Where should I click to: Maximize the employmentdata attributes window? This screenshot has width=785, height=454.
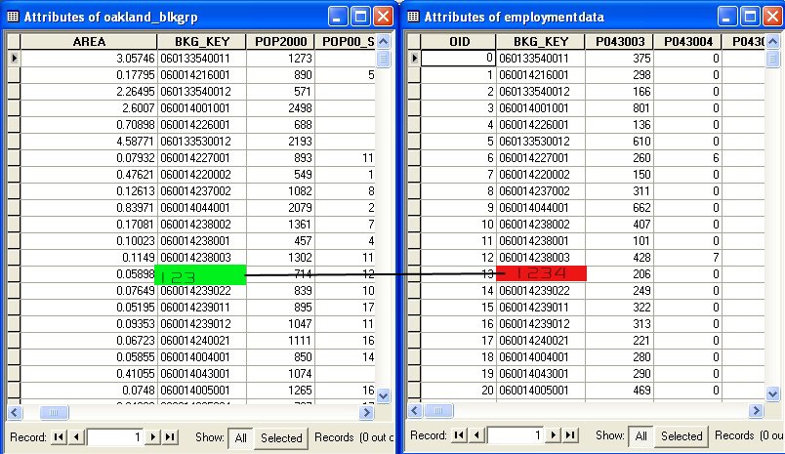[x=750, y=17]
